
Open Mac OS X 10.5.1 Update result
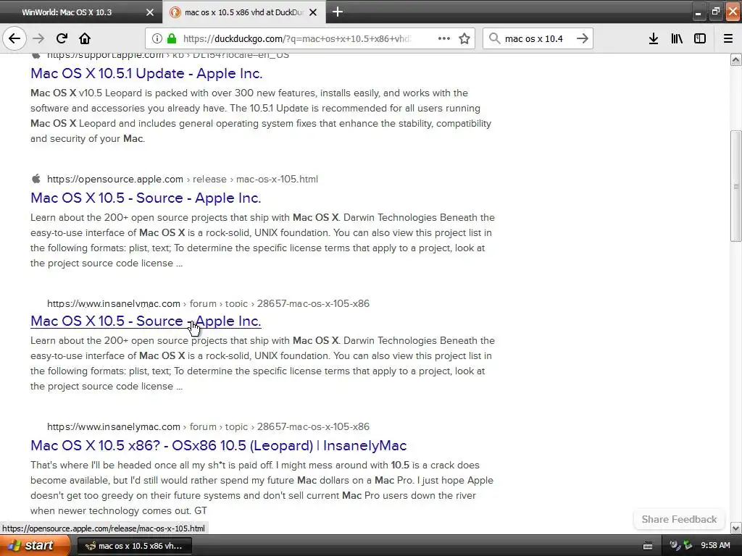click(146, 73)
